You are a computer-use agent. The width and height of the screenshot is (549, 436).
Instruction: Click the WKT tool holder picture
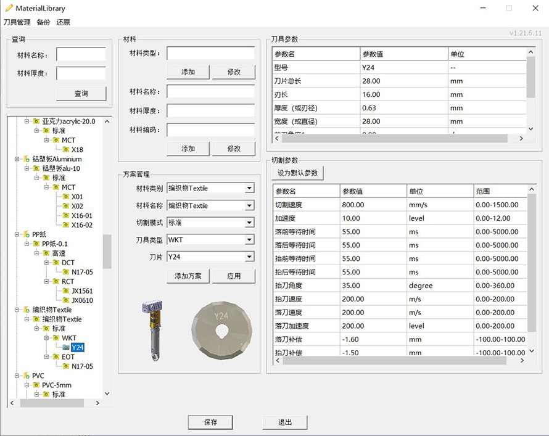click(x=151, y=331)
